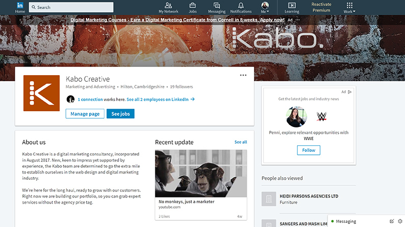
Task: Click Reactivate Premium link
Action: pyautogui.click(x=321, y=7)
